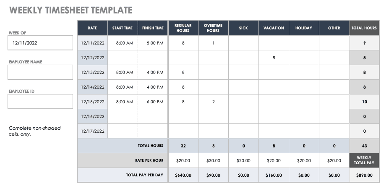The image size is (389, 194).
Task: Click the Week Of date field
Action: (x=40, y=42)
